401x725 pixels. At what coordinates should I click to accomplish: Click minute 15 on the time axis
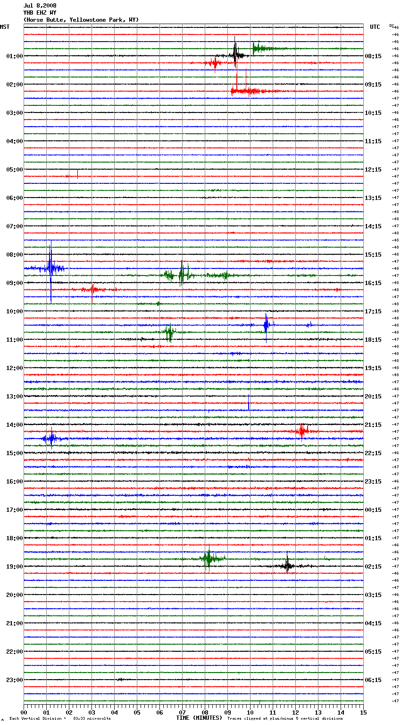point(363,712)
